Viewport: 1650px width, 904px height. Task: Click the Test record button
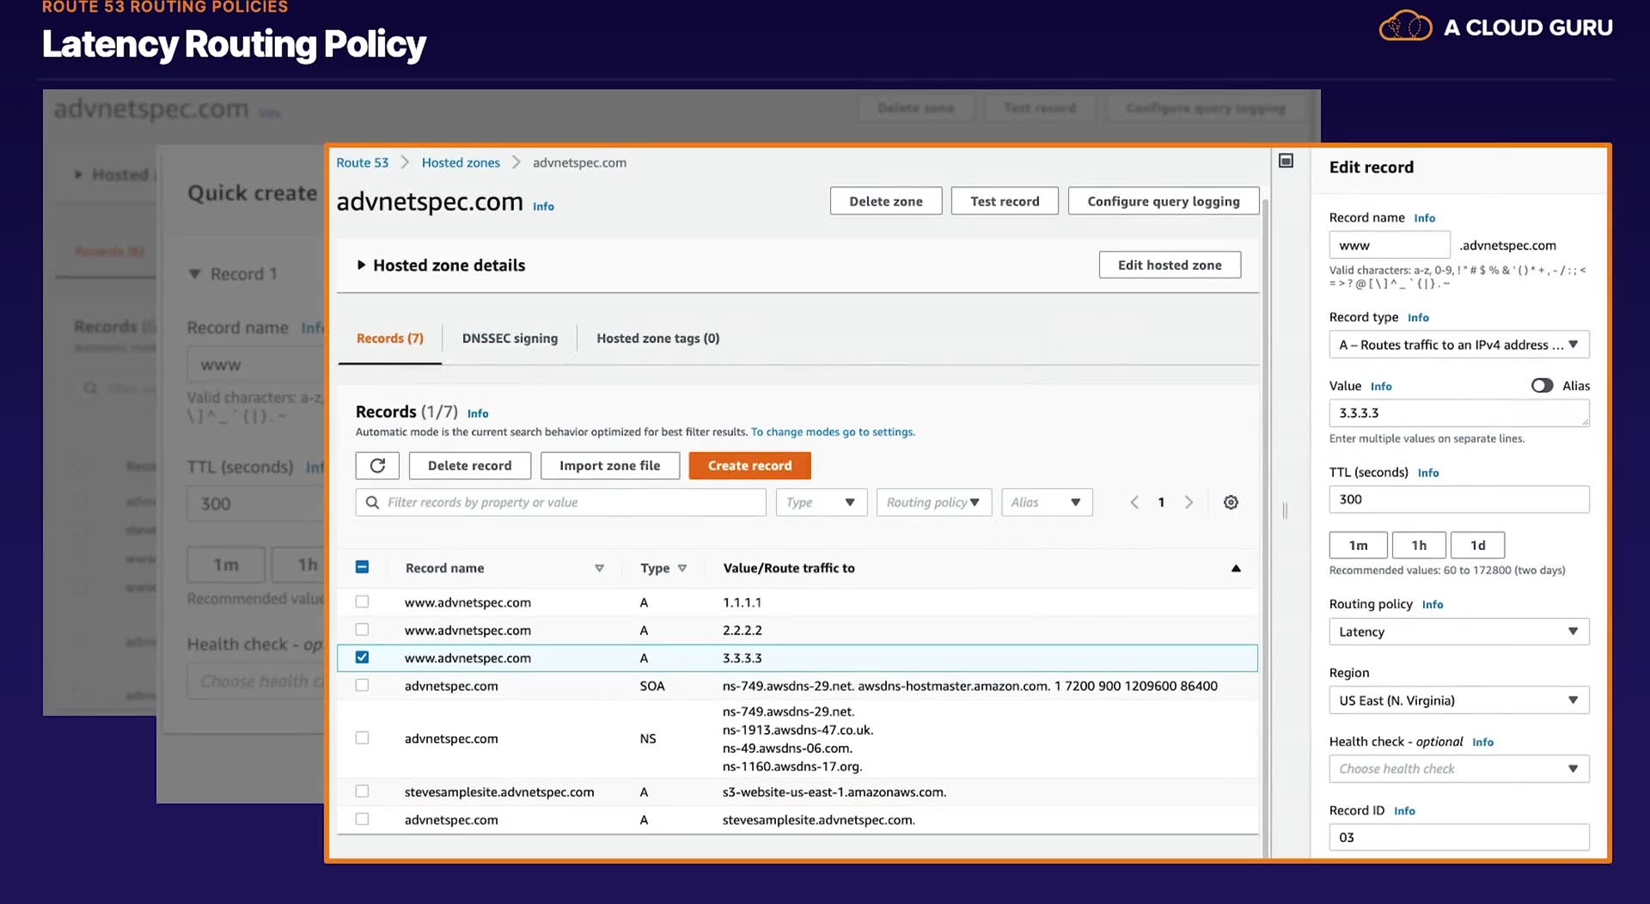click(x=1005, y=201)
